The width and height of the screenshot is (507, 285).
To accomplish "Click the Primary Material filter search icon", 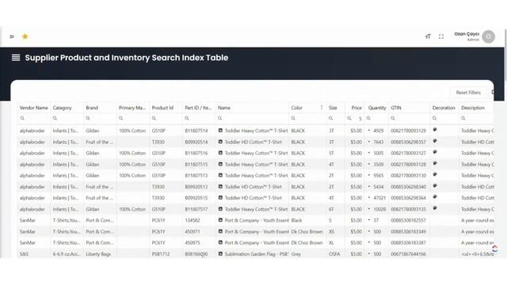I will (x=121, y=118).
